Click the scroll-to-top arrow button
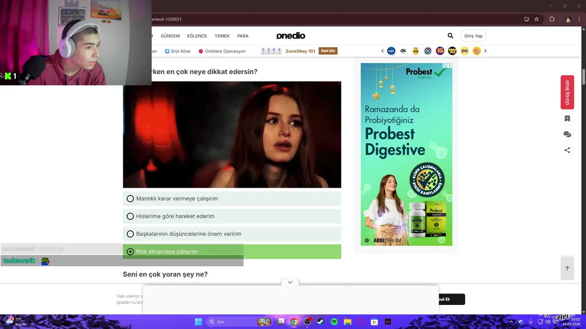The height and width of the screenshot is (329, 586). (567, 268)
